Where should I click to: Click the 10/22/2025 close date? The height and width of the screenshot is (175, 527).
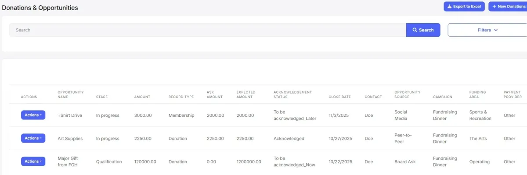click(340, 162)
